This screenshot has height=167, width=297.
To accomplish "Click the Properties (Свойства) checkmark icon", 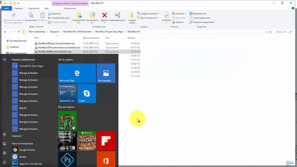I will pyautogui.click(x=166, y=15).
